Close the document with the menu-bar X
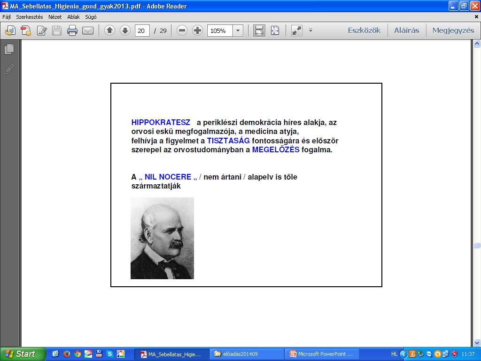Viewport: 481px width, 361px height. [x=476, y=17]
